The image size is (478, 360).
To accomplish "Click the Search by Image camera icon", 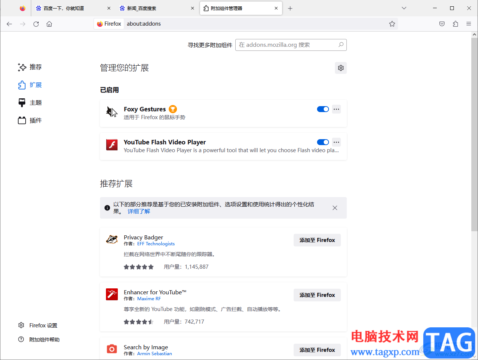I will (x=112, y=349).
